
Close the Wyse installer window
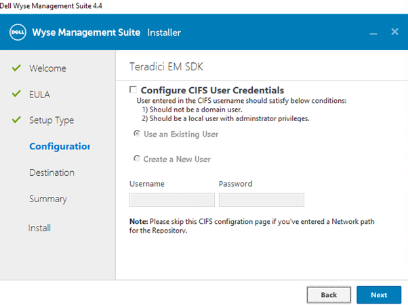click(394, 32)
